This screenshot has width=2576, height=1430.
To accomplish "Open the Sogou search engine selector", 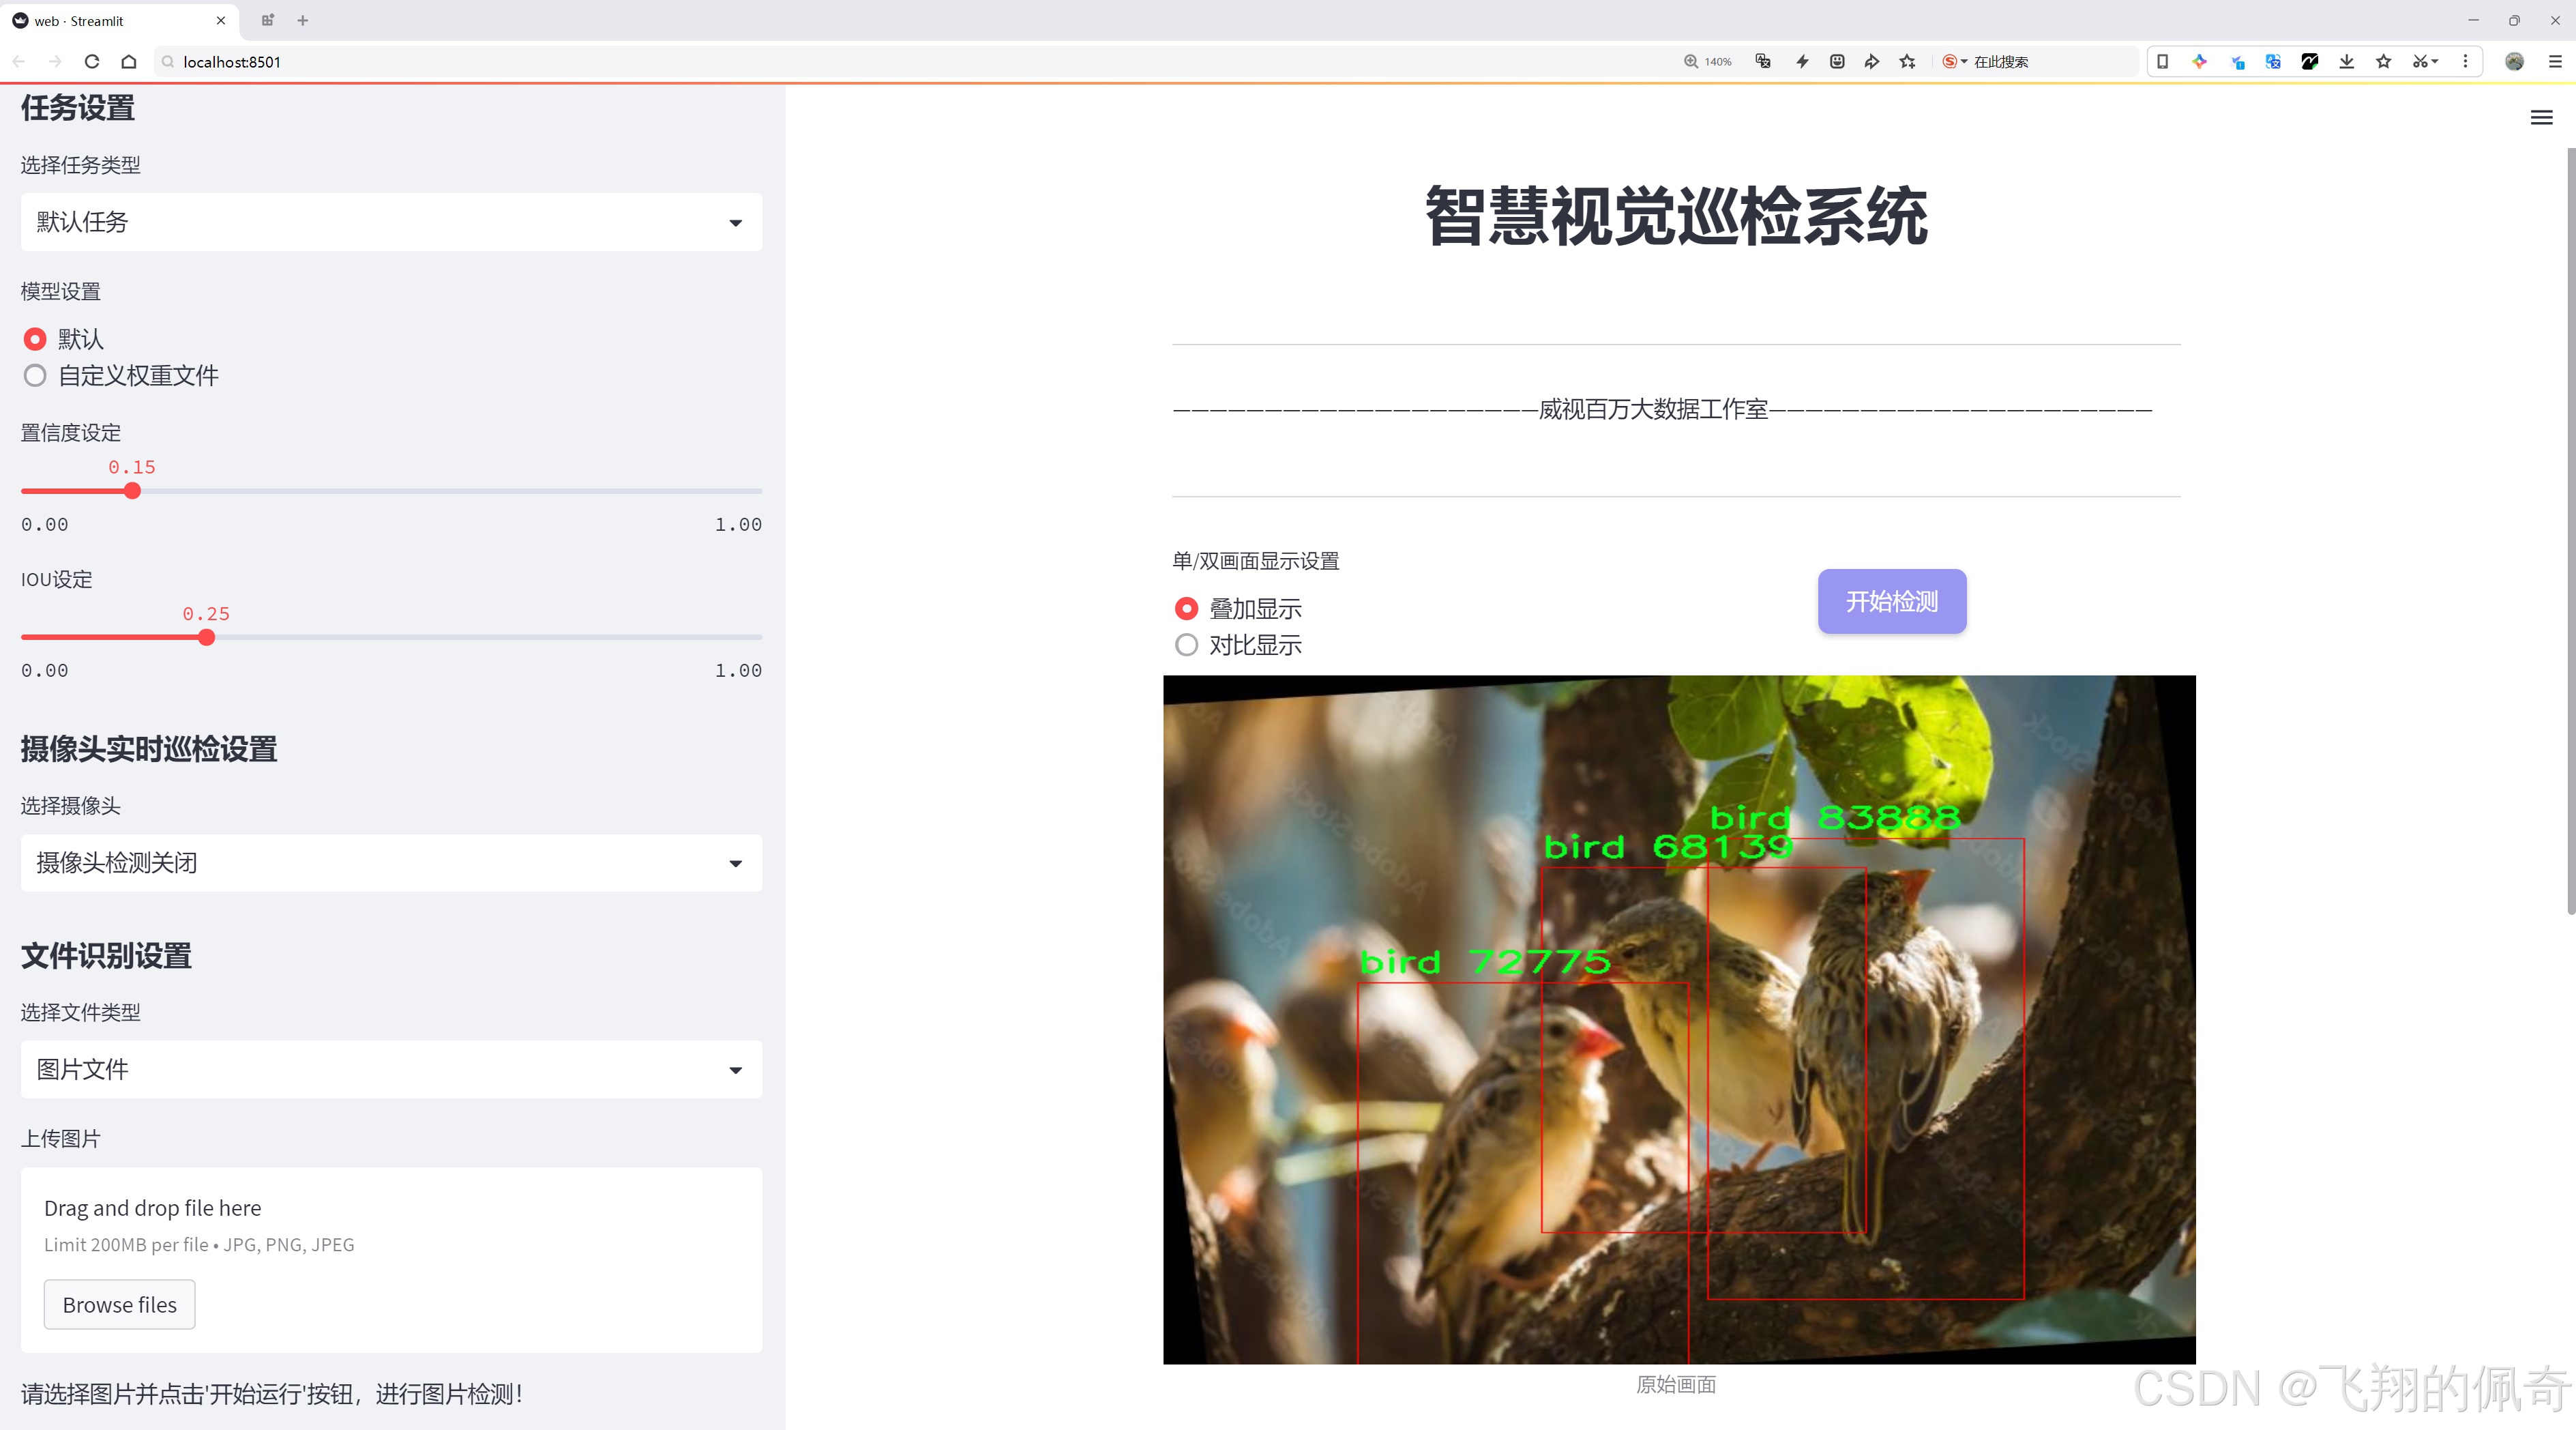I will pyautogui.click(x=1954, y=61).
